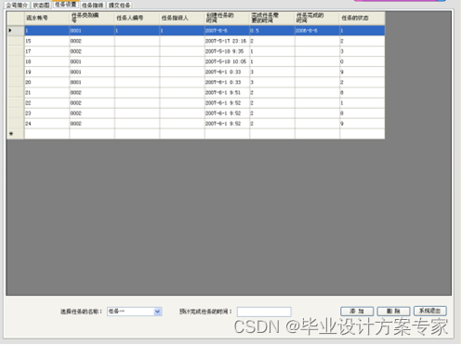Click the 2007-6-1 0:33 cell in row 19
462x345 pixels.
point(227,72)
